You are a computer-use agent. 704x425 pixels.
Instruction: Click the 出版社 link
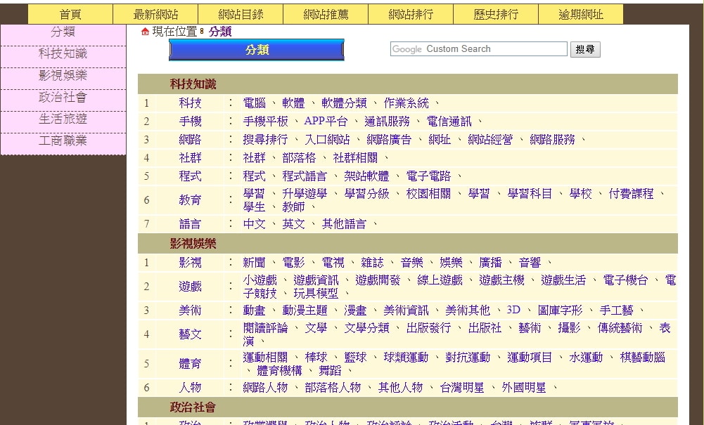click(485, 328)
